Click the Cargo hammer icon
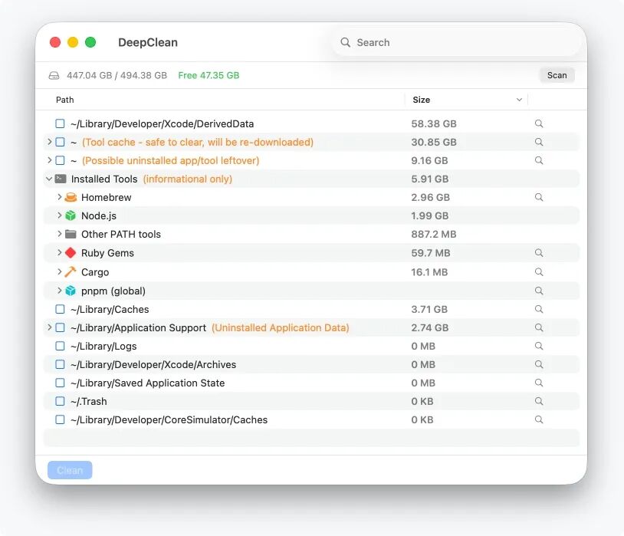The image size is (624, 536). click(71, 271)
